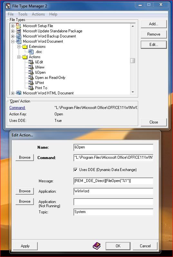Image resolution: width=173 pixels, height=257 pixels.
Task: Toggle the Uses DDE checkbox
Action: point(75,170)
